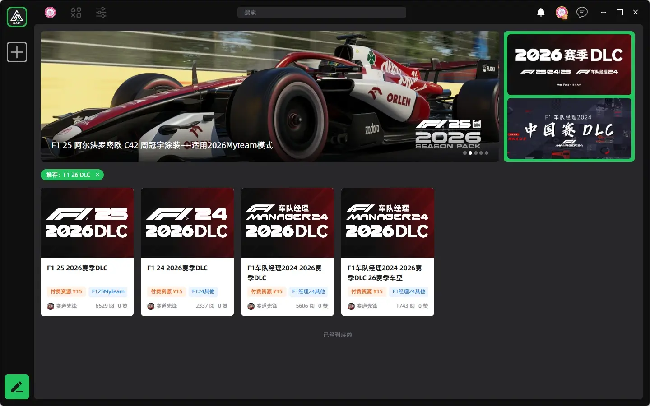Click F1经理24其他 tag on 5606 阅 card
Image resolution: width=650 pixels, height=406 pixels.
point(308,291)
